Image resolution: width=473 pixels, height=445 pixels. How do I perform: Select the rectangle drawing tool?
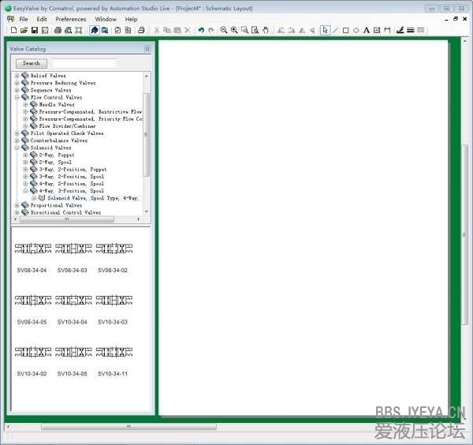pos(345,30)
